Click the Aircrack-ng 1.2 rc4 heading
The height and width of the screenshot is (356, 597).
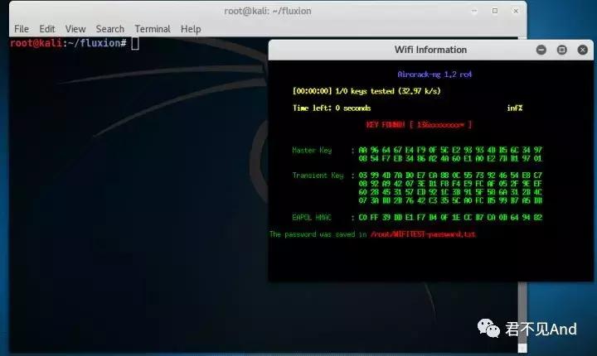pyautogui.click(x=434, y=75)
